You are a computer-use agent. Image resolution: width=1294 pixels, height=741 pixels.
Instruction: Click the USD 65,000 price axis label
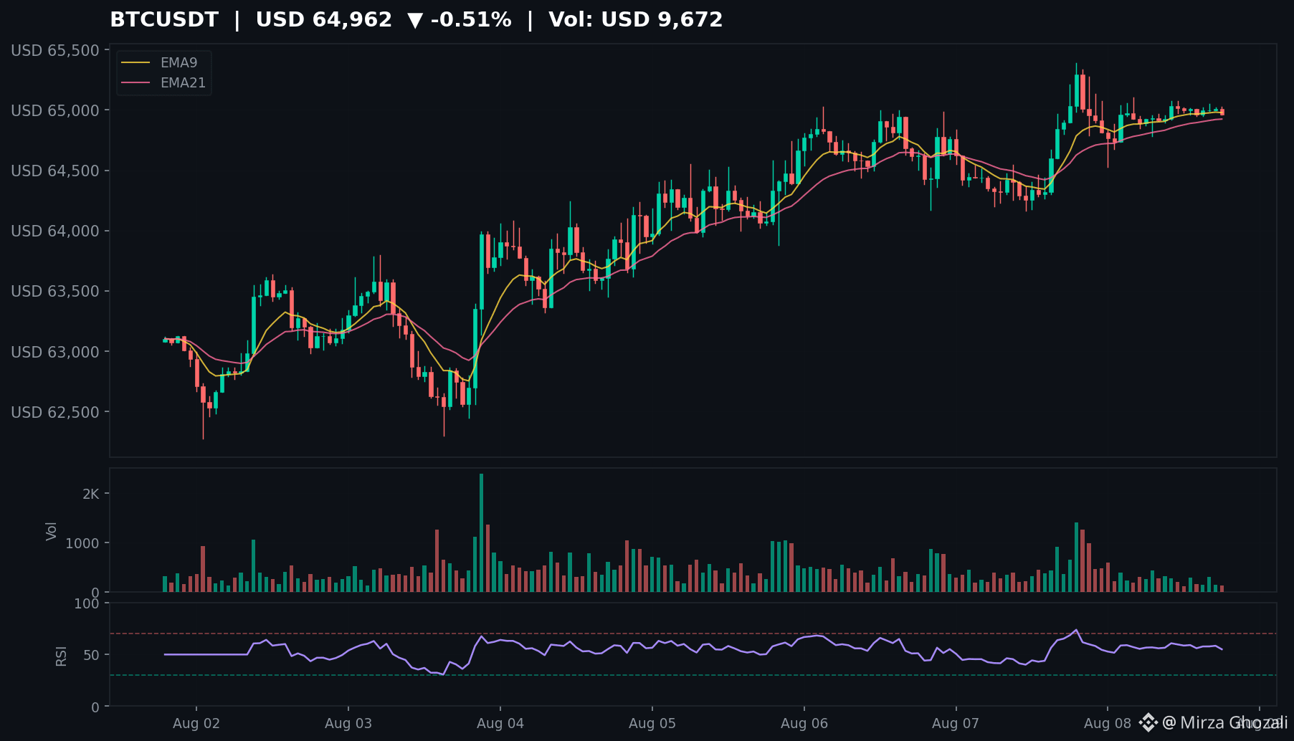tap(54, 110)
